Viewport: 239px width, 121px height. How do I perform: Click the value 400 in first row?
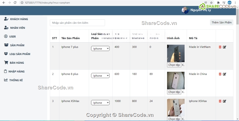(x=117, y=47)
